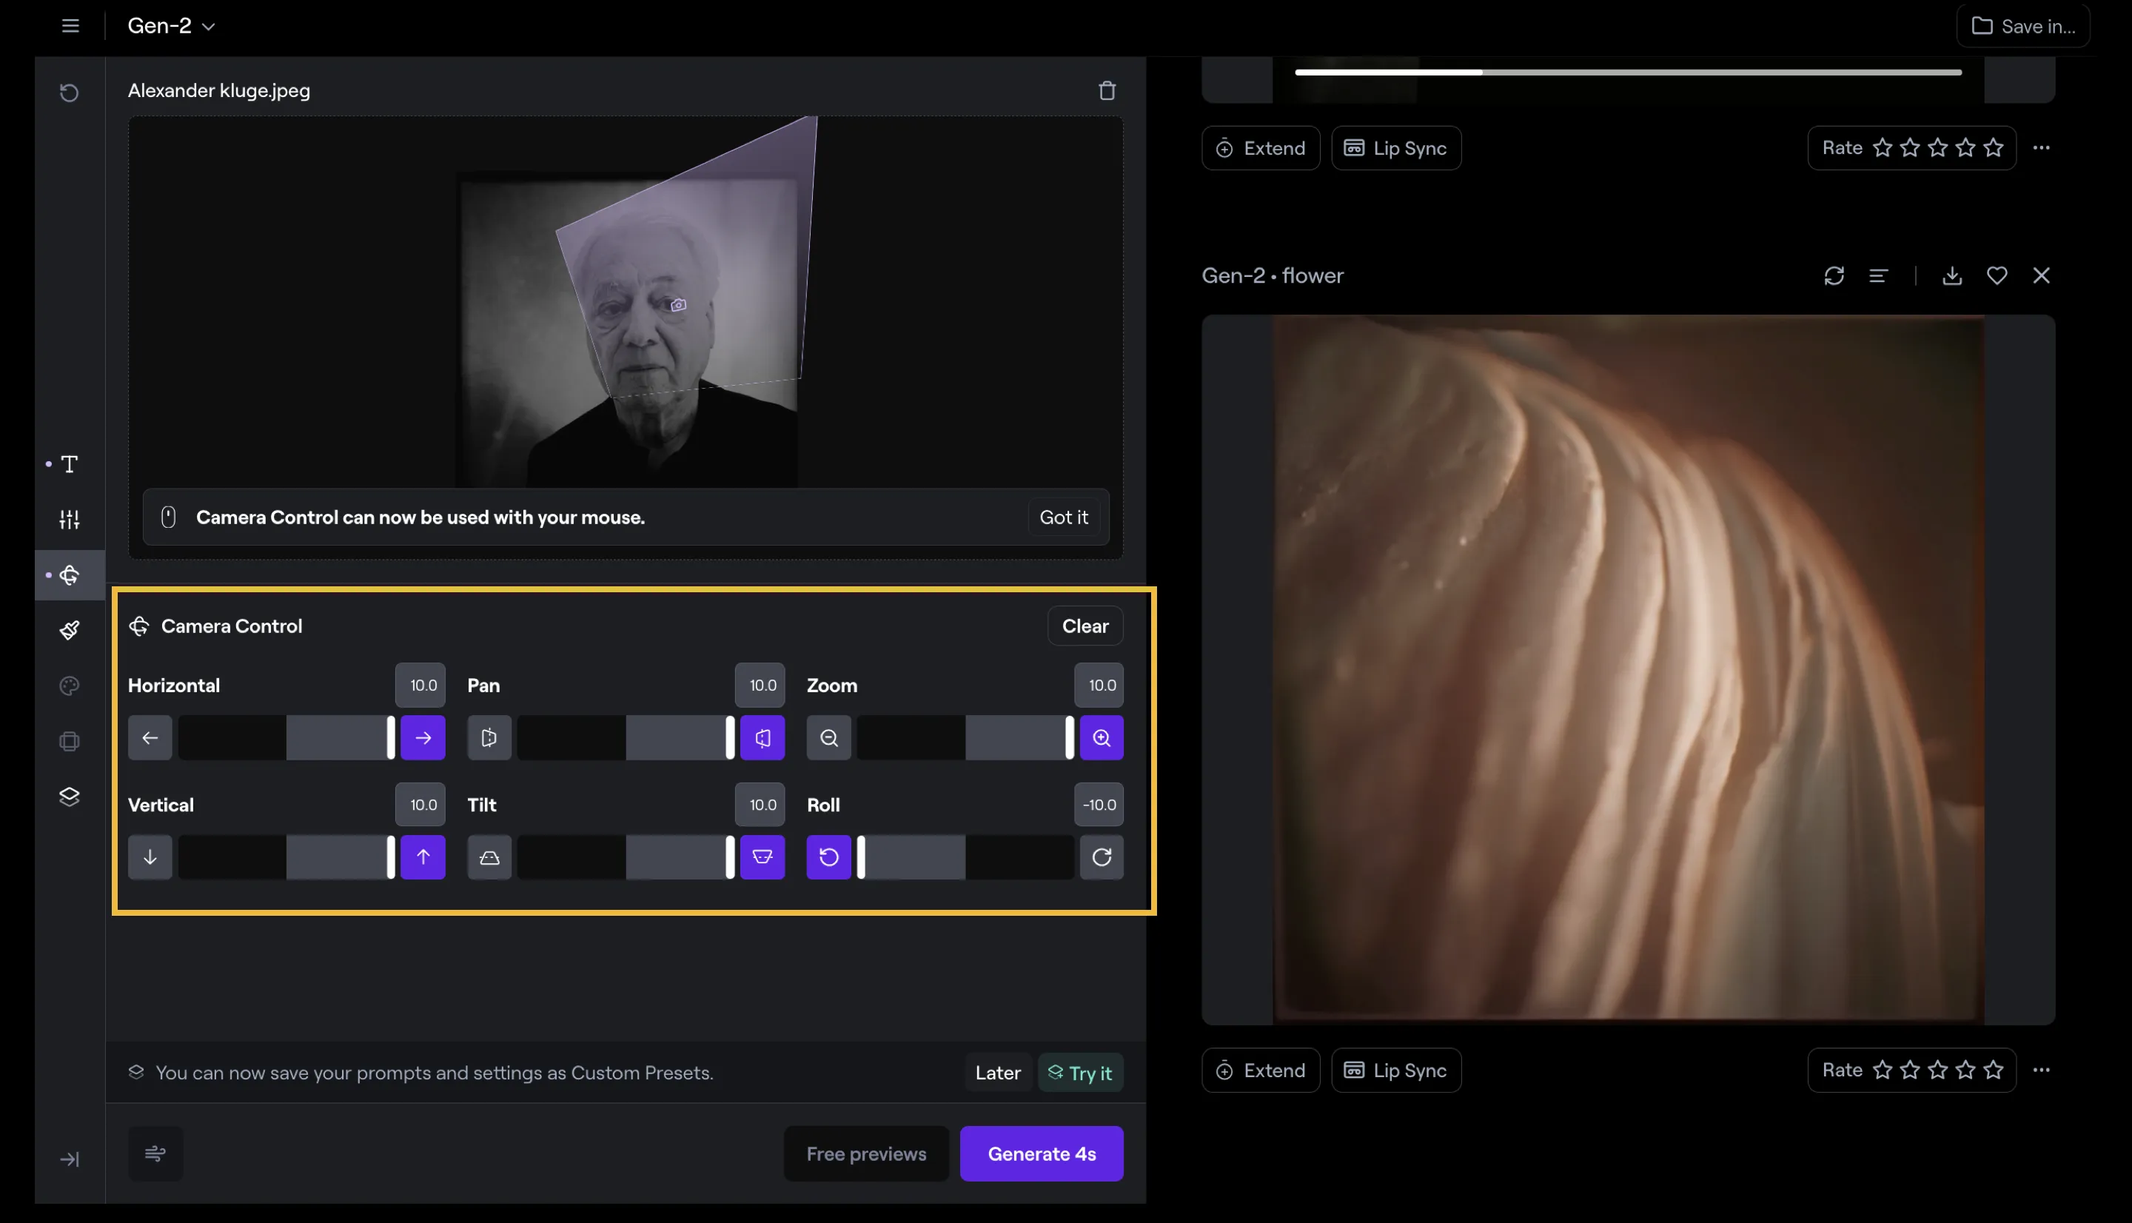Adjust the Vertical slider track

[286, 857]
